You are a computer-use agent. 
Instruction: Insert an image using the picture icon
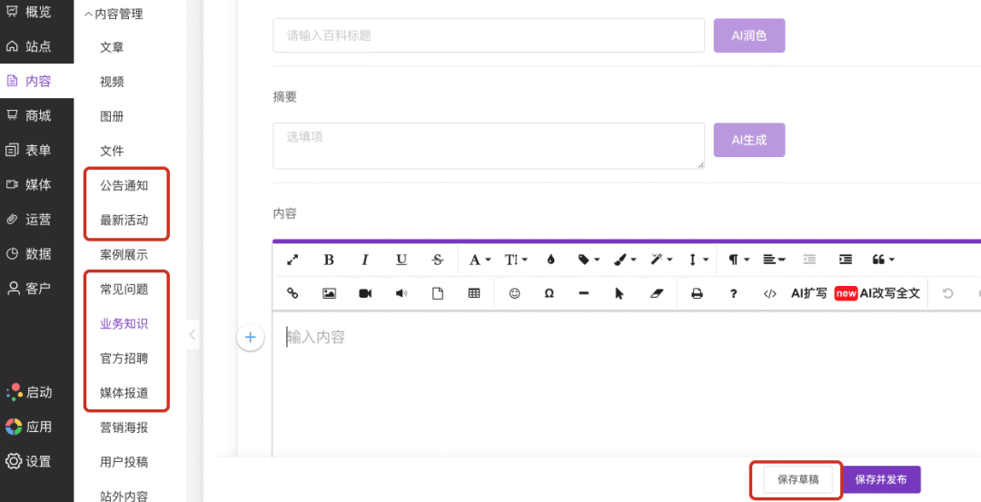click(x=329, y=293)
